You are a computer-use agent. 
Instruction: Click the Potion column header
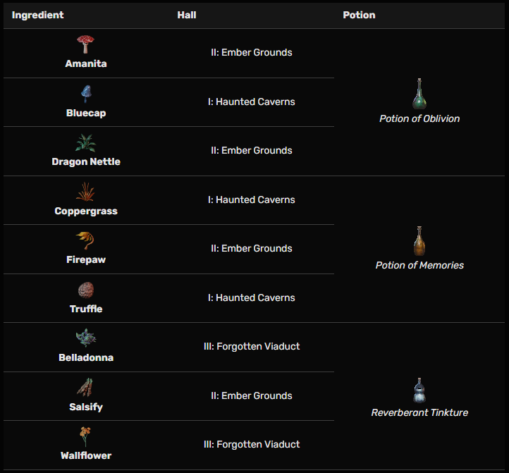(x=359, y=15)
